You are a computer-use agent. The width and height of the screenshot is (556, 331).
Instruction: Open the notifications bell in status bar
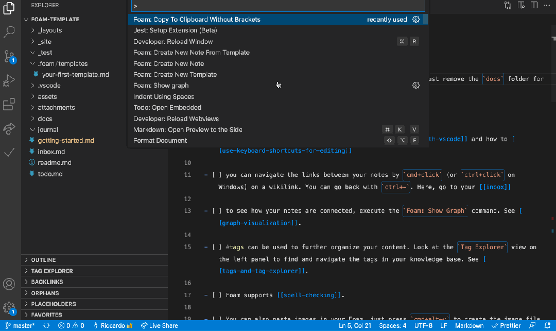tap(547, 326)
